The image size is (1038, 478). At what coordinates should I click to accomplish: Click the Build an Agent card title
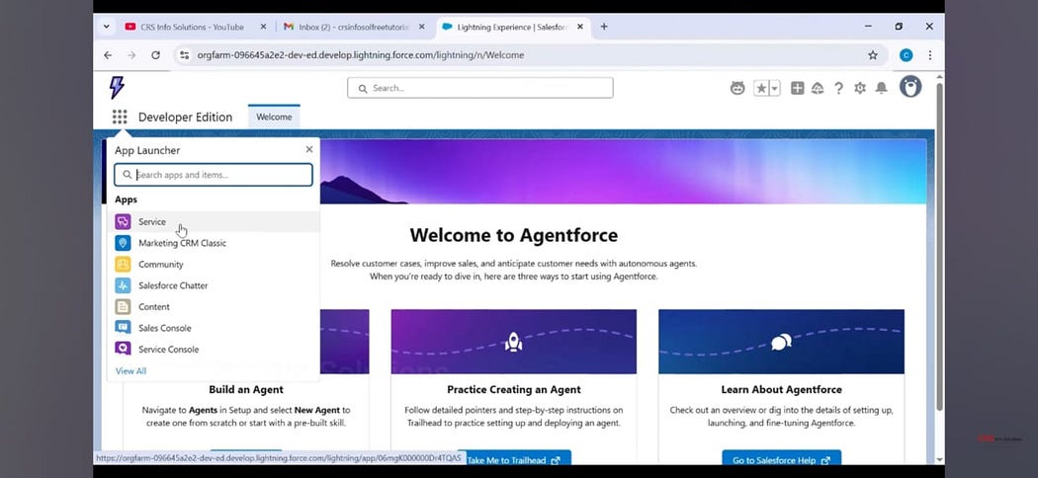(x=245, y=389)
